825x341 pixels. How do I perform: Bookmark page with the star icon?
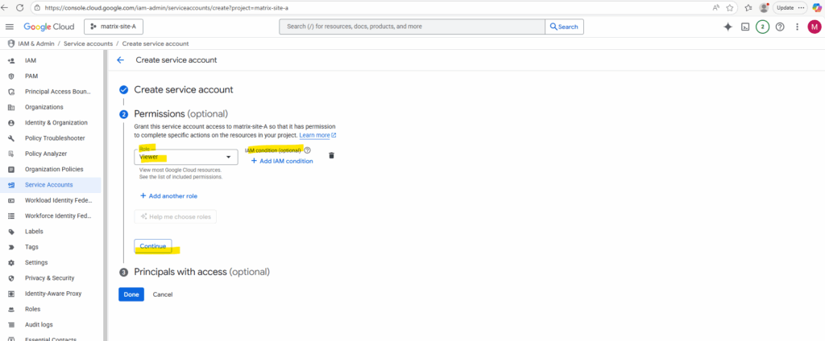coord(730,8)
